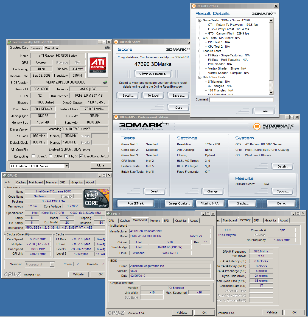Toggle the CUDA checkbox in GPU-Z
The width and height of the screenshot is (308, 317).
pyautogui.click(x=51, y=156)
